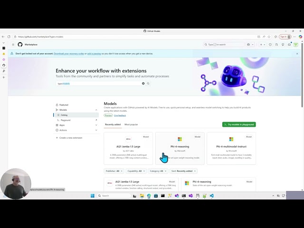Click the Give feedback link
The width and height of the screenshot is (304, 228).
[120, 115]
